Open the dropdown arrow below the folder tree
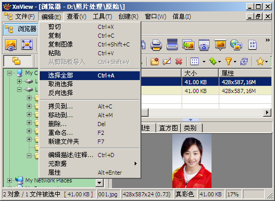The width and height of the screenshot is (275, 201). tap(99, 183)
